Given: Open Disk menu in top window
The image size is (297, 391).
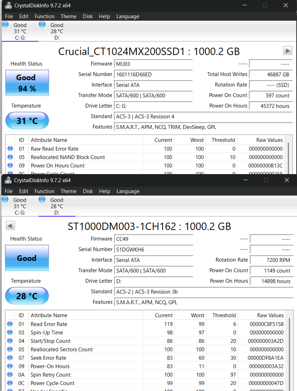Looking at the screenshot, I should 88,16.
